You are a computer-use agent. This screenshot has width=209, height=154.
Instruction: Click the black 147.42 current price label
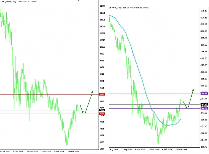[x=204, y=104]
